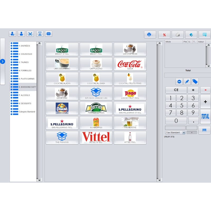Click the Valeur column header

click(201, 42)
